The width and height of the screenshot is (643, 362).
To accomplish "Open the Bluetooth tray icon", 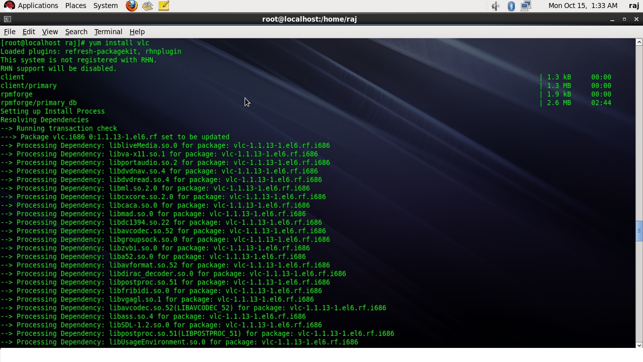I will point(511,6).
